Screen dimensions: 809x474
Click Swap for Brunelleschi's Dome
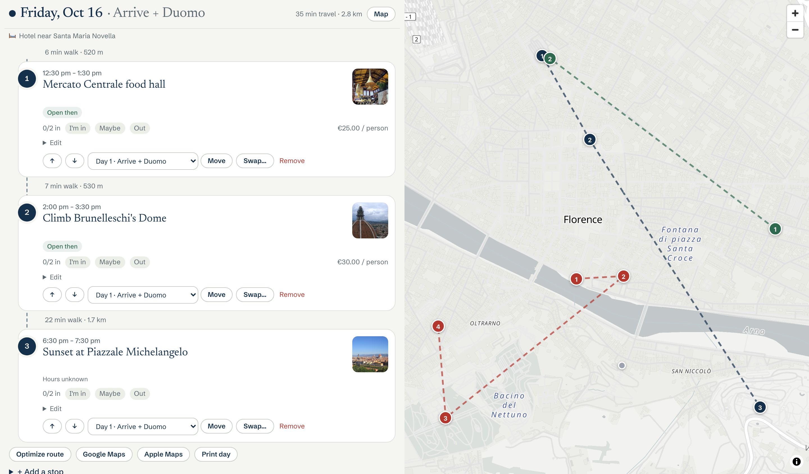[255, 294]
